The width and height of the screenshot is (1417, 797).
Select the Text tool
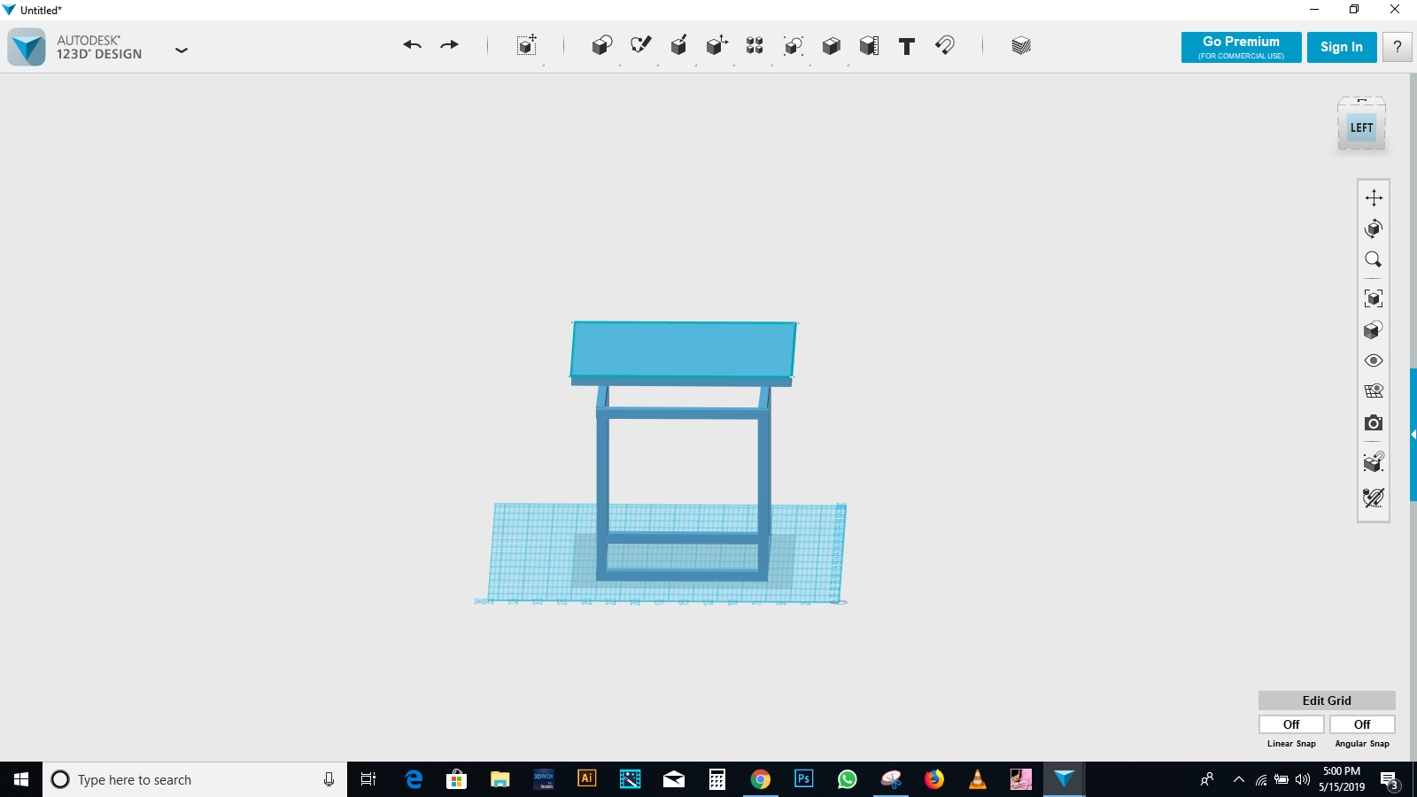point(907,46)
